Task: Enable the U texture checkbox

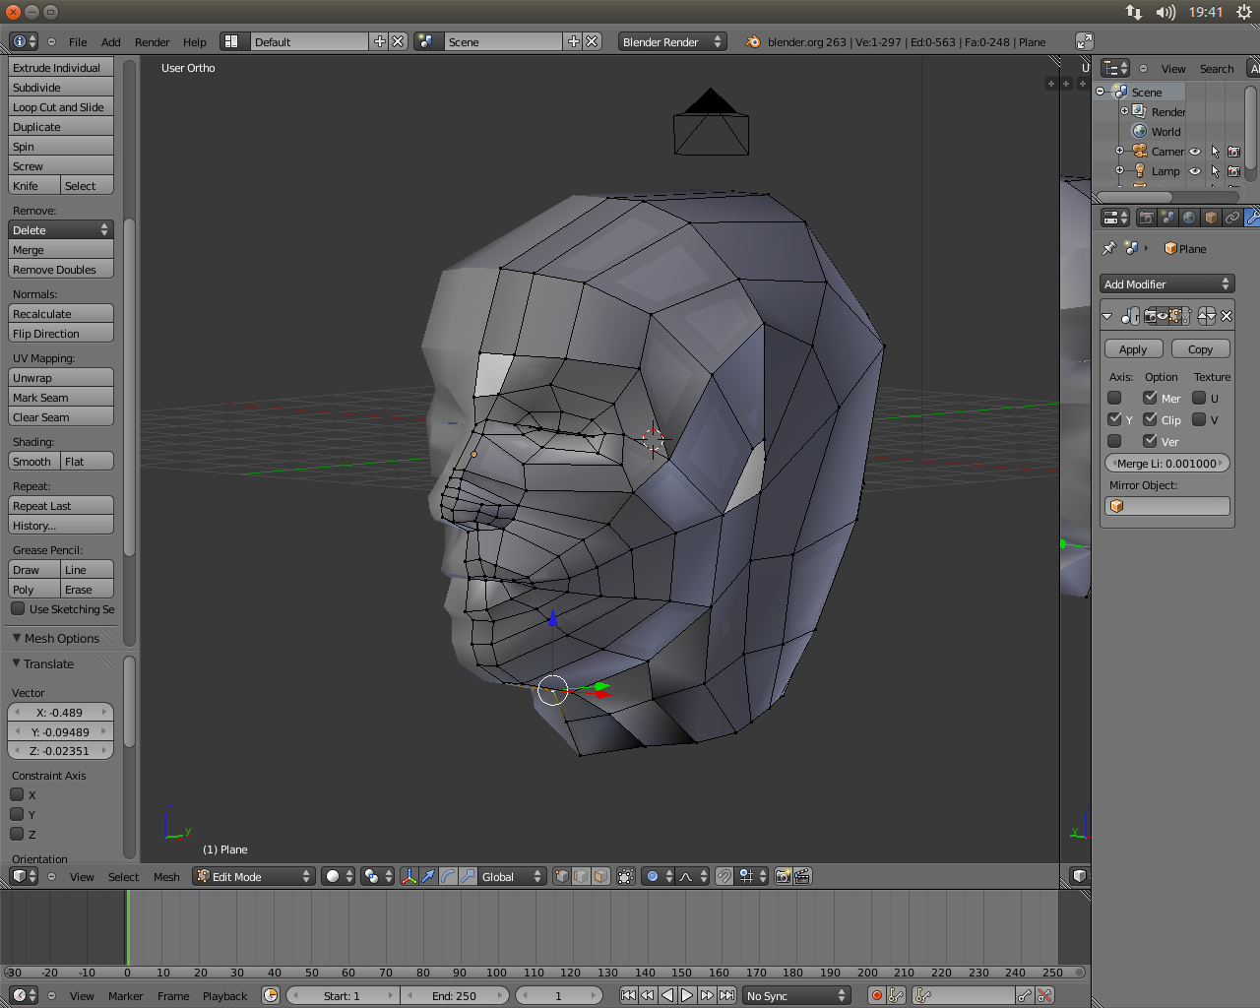Action: point(1199,398)
